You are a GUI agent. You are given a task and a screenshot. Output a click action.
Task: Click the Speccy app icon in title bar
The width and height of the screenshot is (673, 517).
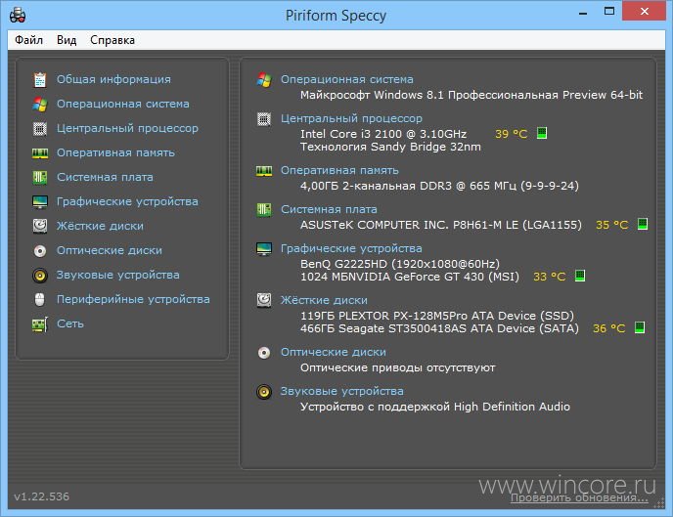tap(18, 16)
